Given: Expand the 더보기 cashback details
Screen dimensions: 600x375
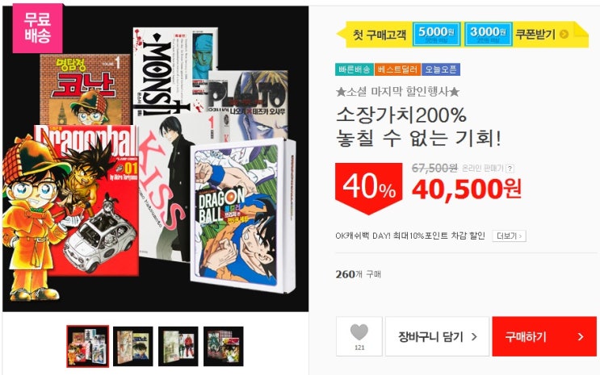Looking at the screenshot, I should coord(509,235).
